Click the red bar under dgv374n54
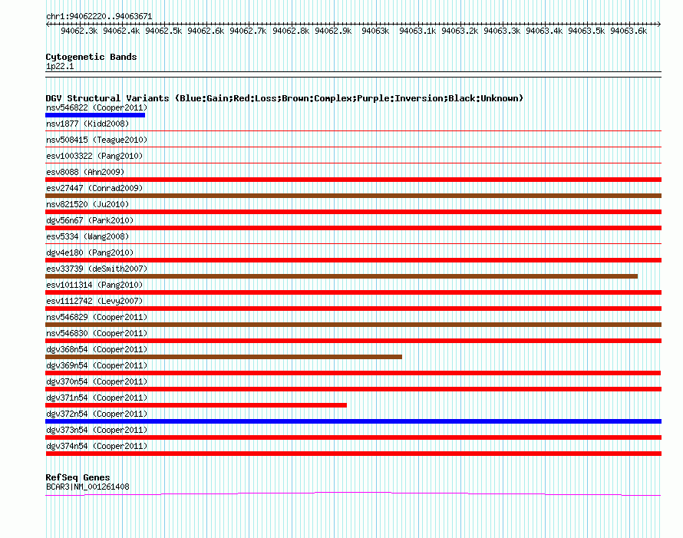Viewport: 683px width, 538px height. (353, 454)
